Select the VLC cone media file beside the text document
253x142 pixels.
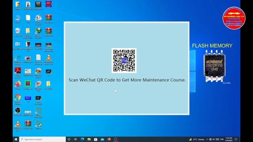49,59
